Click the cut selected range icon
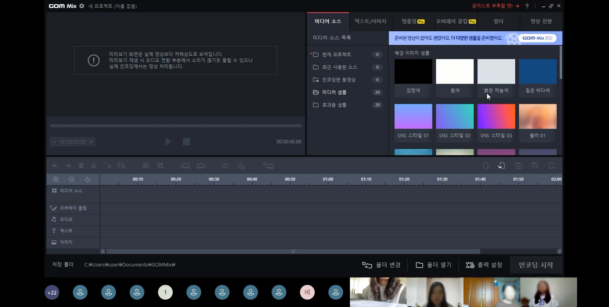Image resolution: width=609 pixels, height=307 pixels. 121,166
